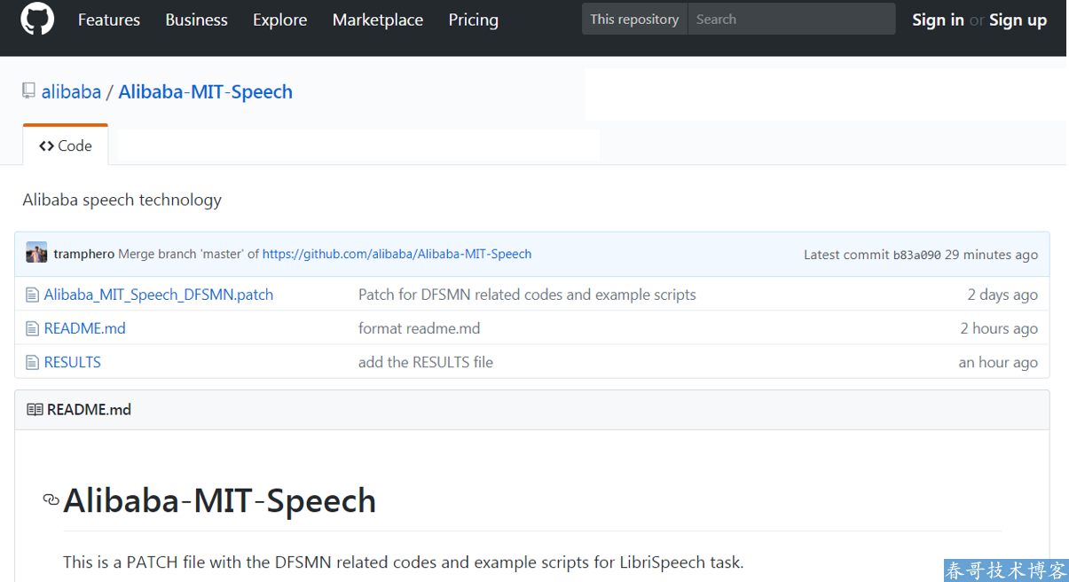
Task: Open commit message 'add the RESULTS file'
Action: pyautogui.click(x=426, y=362)
